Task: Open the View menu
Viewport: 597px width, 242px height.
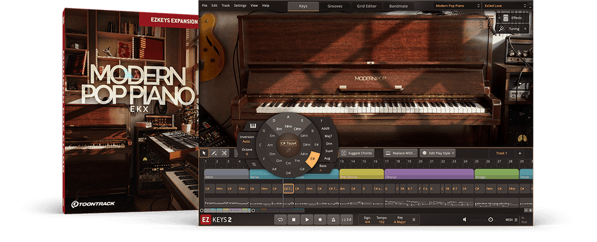Action: [x=254, y=6]
